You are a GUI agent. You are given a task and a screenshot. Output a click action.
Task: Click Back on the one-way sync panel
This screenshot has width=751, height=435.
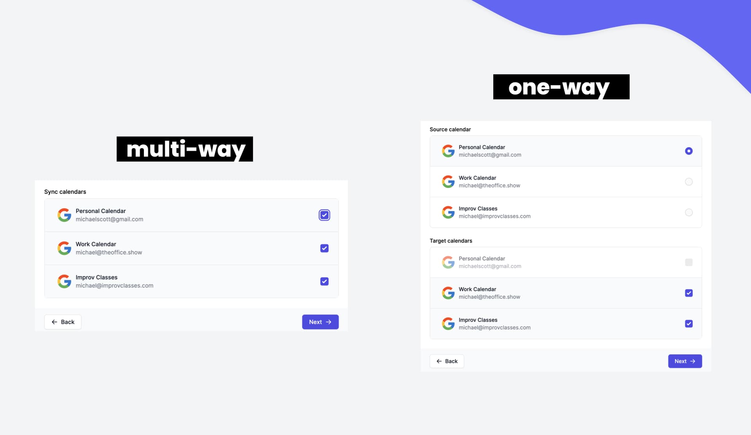446,361
